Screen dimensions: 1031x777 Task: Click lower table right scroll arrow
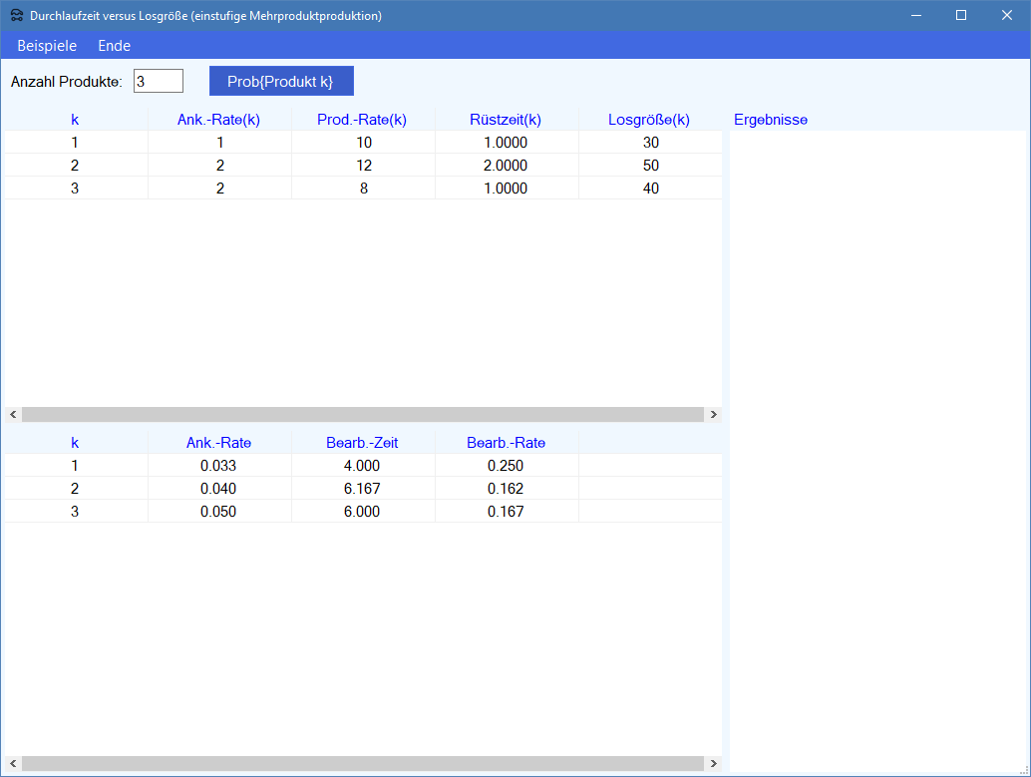click(x=713, y=764)
